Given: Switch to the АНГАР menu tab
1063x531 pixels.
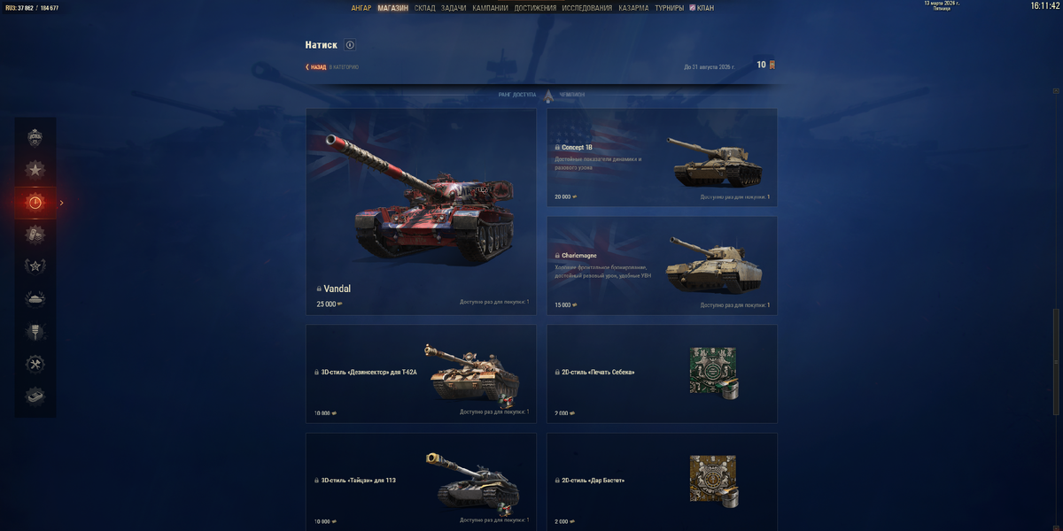Looking at the screenshot, I should coord(361,8).
